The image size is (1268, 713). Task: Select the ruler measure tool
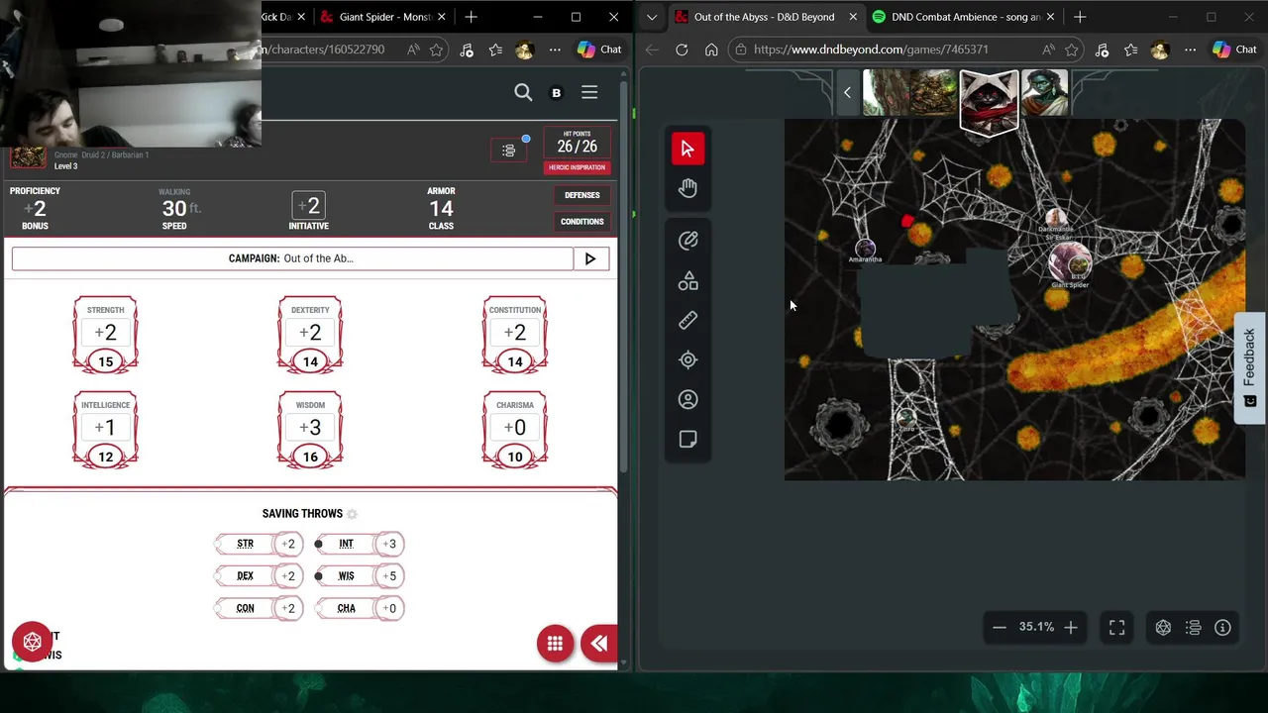click(687, 320)
